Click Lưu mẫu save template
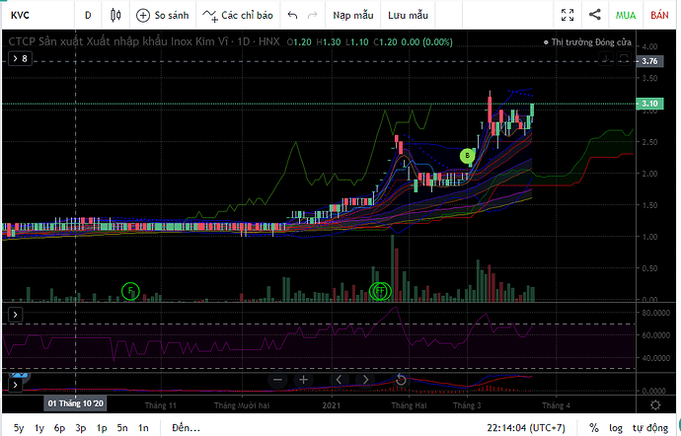681x436 pixels. tap(409, 15)
